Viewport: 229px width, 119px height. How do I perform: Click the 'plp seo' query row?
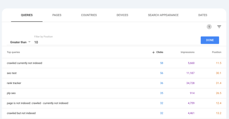coord(12,93)
